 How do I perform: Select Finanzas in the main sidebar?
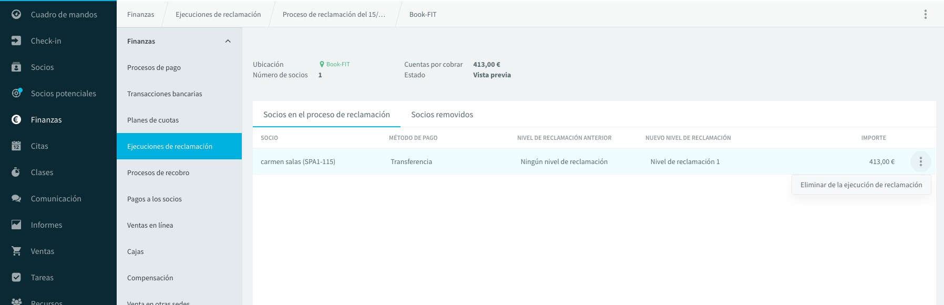point(46,119)
